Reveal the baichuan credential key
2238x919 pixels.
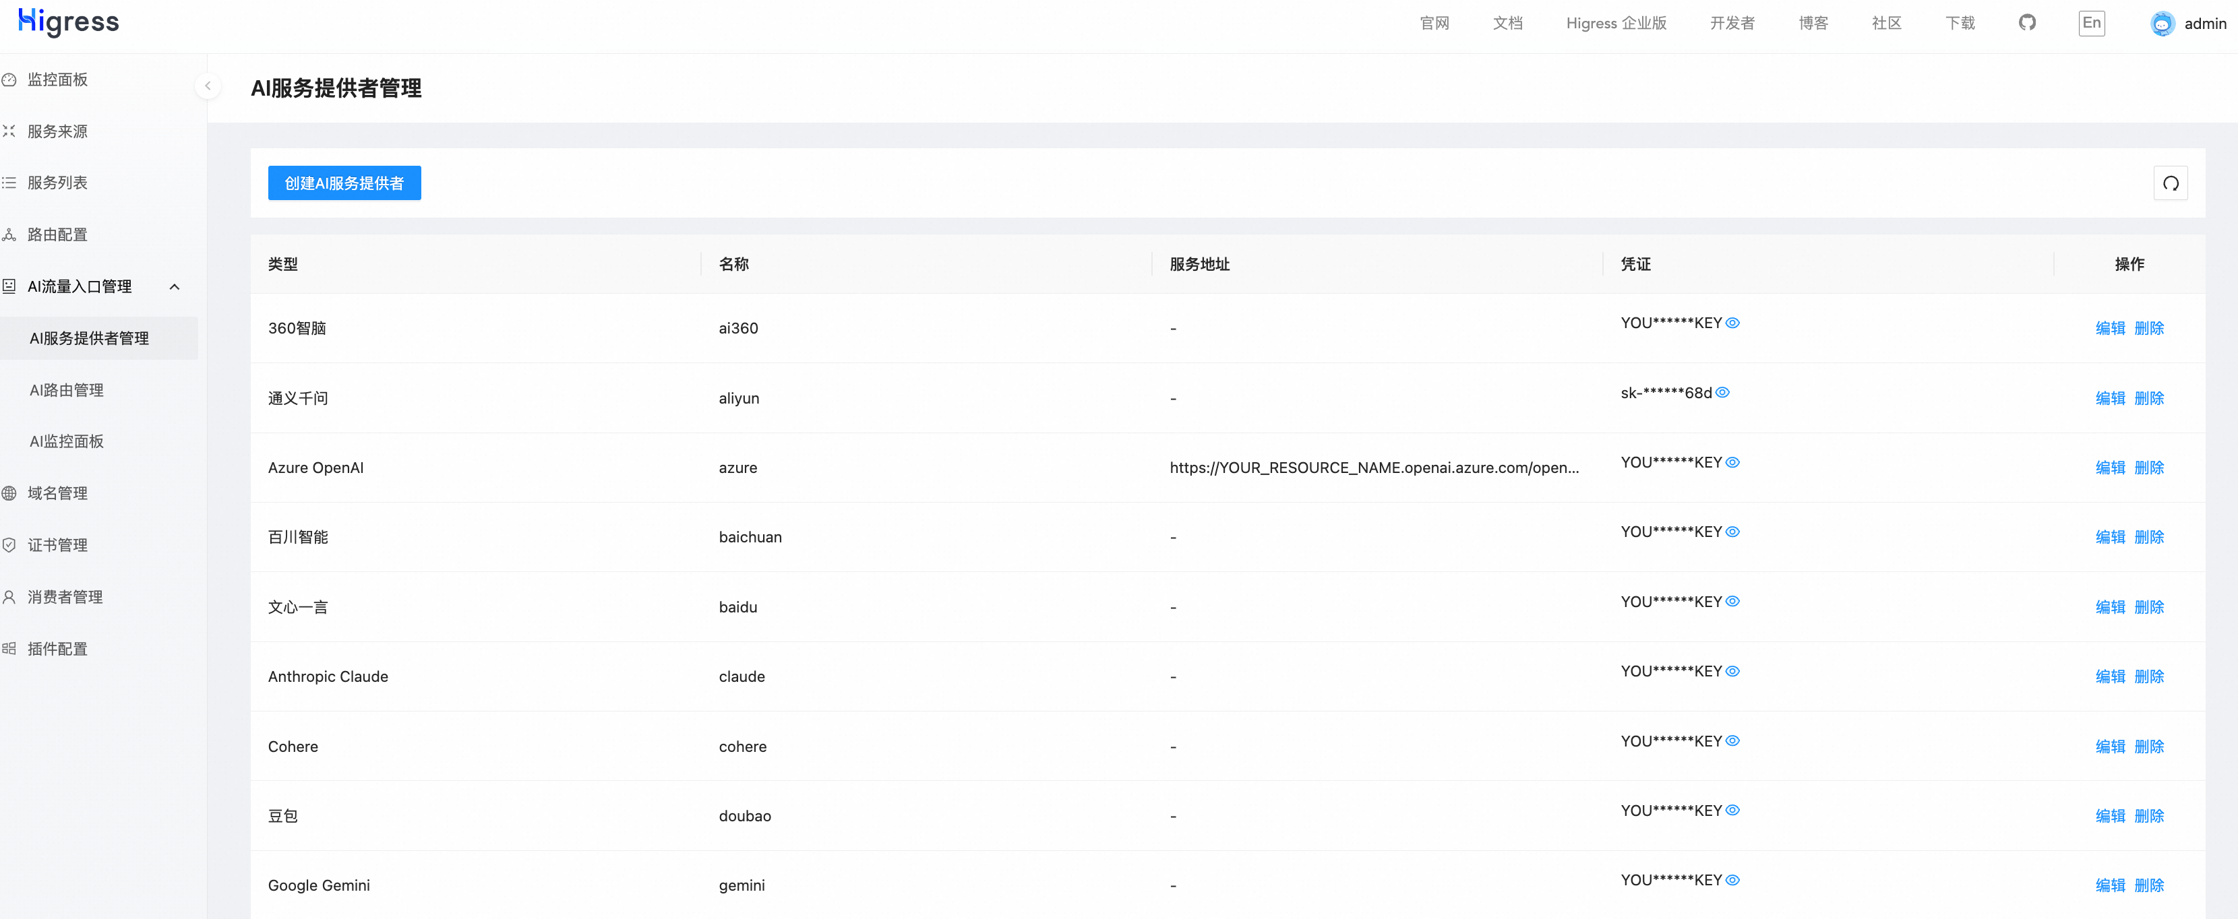[x=1732, y=532]
